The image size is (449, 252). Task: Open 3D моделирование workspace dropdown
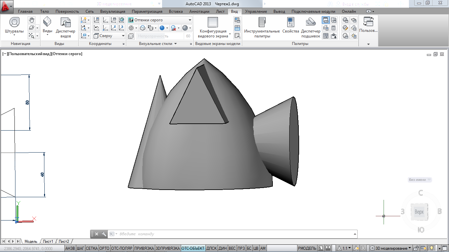(390, 248)
